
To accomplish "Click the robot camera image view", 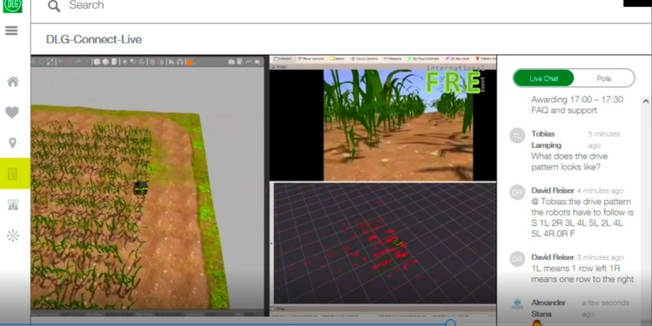I will [398, 124].
